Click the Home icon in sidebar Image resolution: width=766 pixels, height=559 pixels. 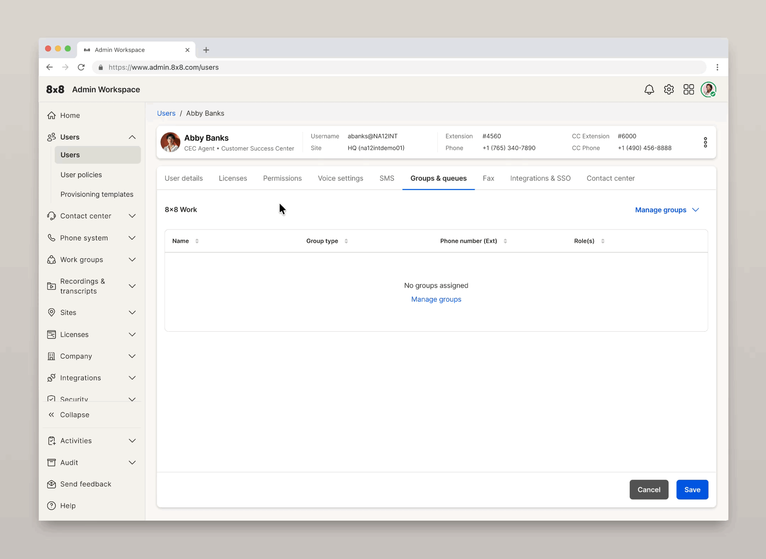52,115
